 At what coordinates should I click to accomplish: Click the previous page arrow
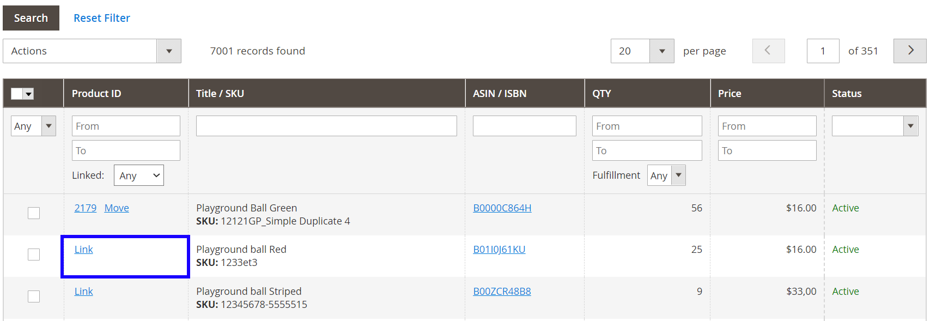tap(768, 51)
